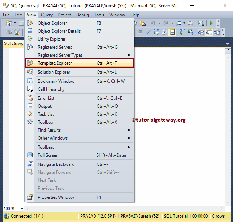Open Activity Monitor from the toolbar
This screenshot has height=222, width=233.
point(201,23)
